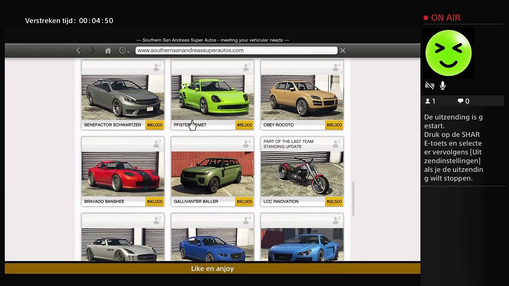Screen dimensions: 509x286
Task: Click the seat count icon on Schwartzer card
Action: pos(157,67)
